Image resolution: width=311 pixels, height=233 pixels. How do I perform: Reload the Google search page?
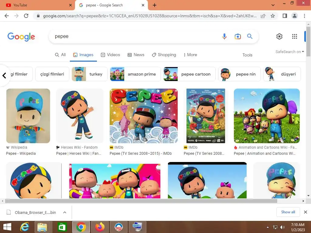(26, 16)
